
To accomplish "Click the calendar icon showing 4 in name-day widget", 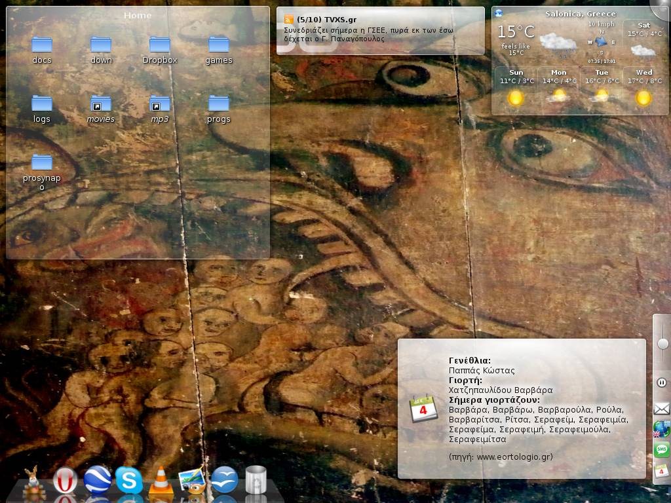I will tap(423, 409).
